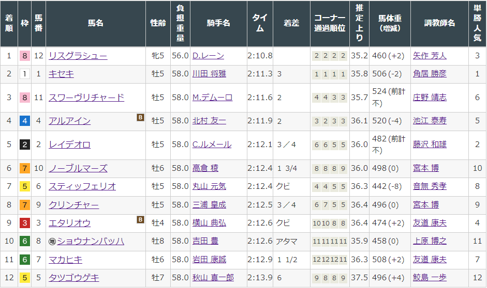This screenshot has width=487, height=288.
Task: Open the jockey link 丸山 元気
Action: [209, 186]
